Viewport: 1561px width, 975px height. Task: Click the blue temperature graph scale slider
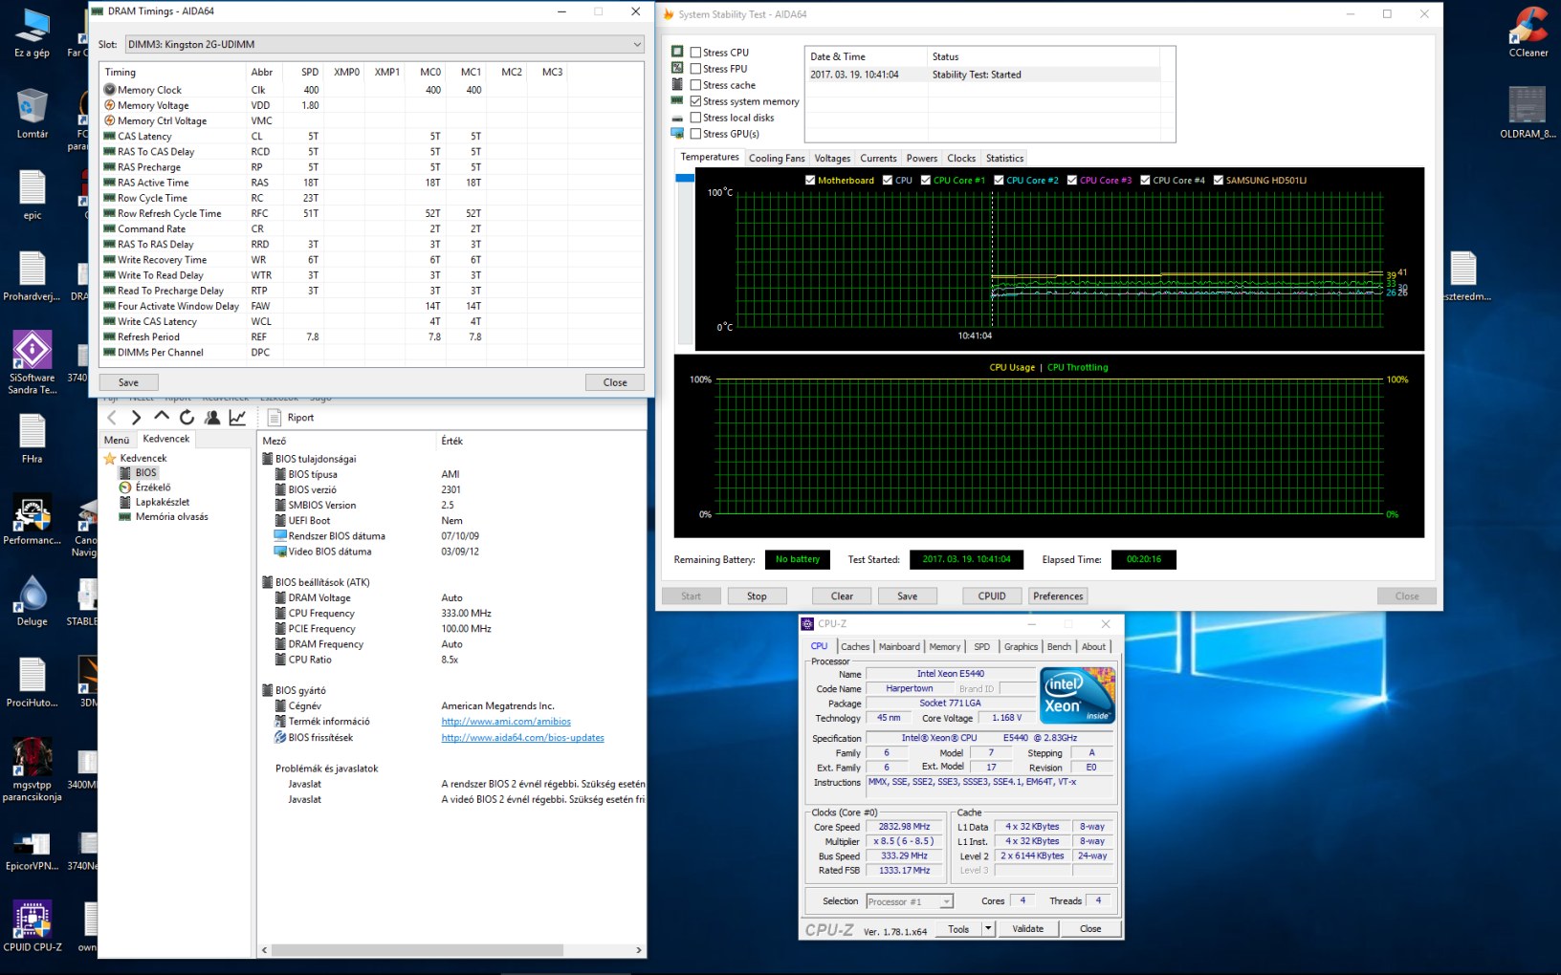[x=685, y=178]
